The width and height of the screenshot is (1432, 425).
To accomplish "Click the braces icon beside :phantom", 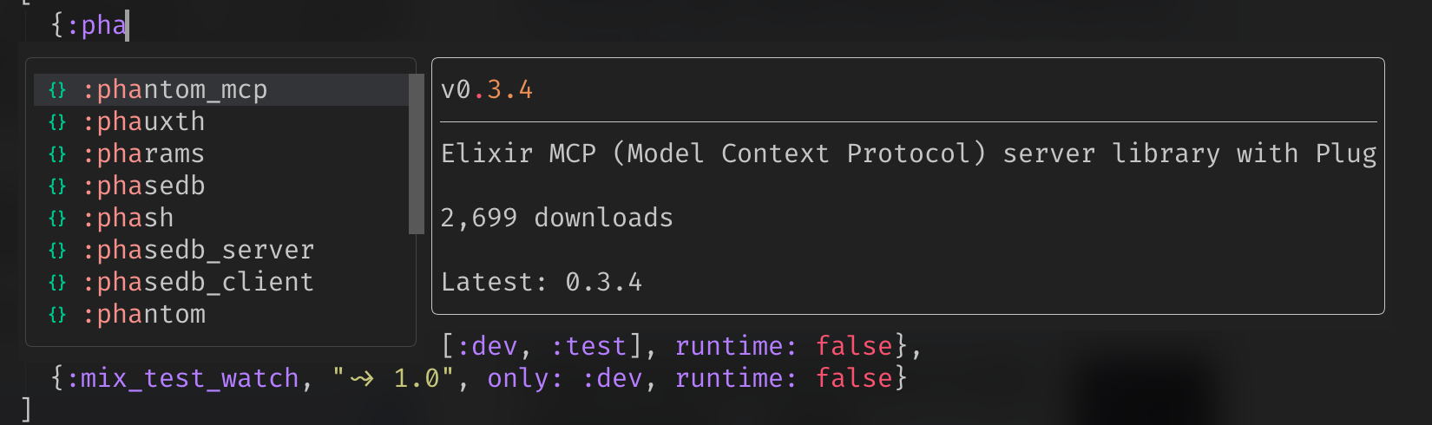I will pyautogui.click(x=57, y=315).
